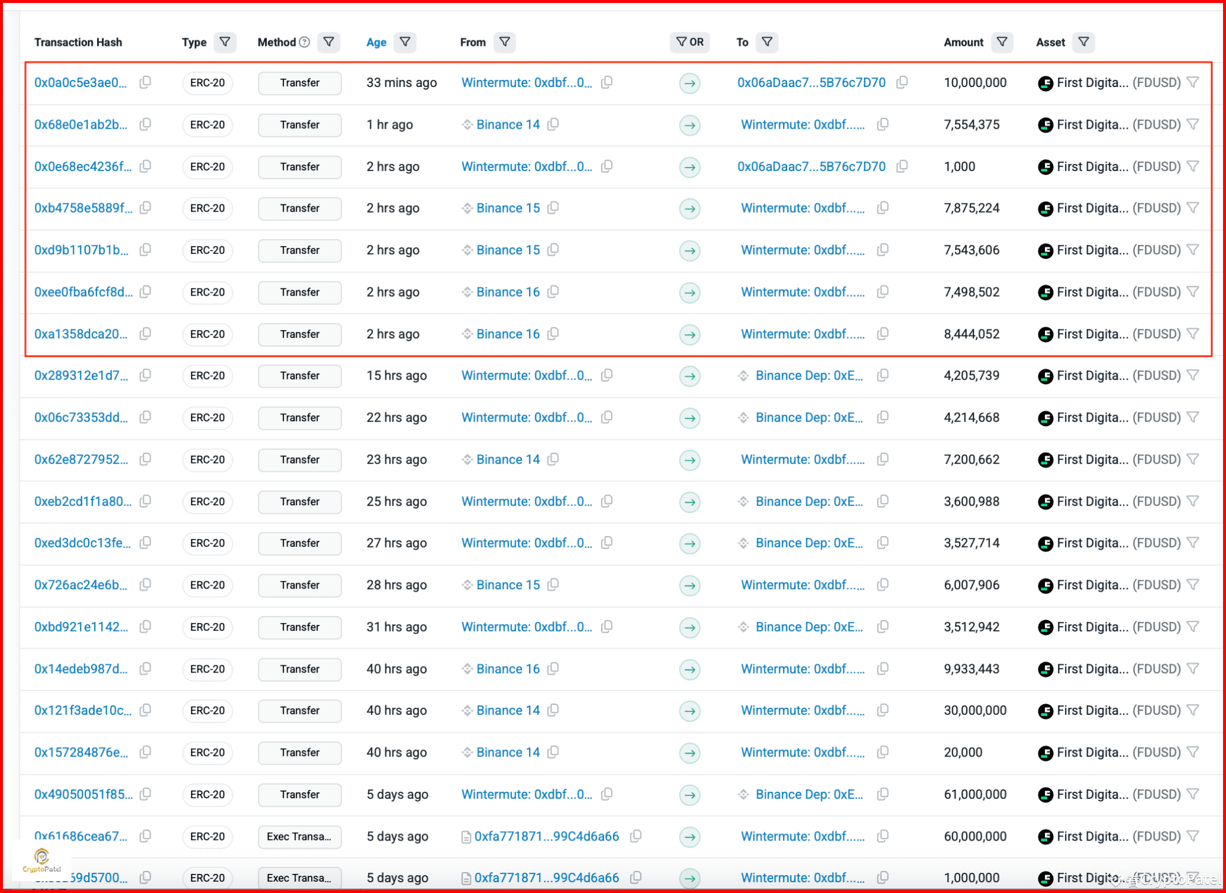Screen dimensions: 1226x893
Task: Copy Wintermute from-address in 33 mins ago row
Action: click(607, 83)
